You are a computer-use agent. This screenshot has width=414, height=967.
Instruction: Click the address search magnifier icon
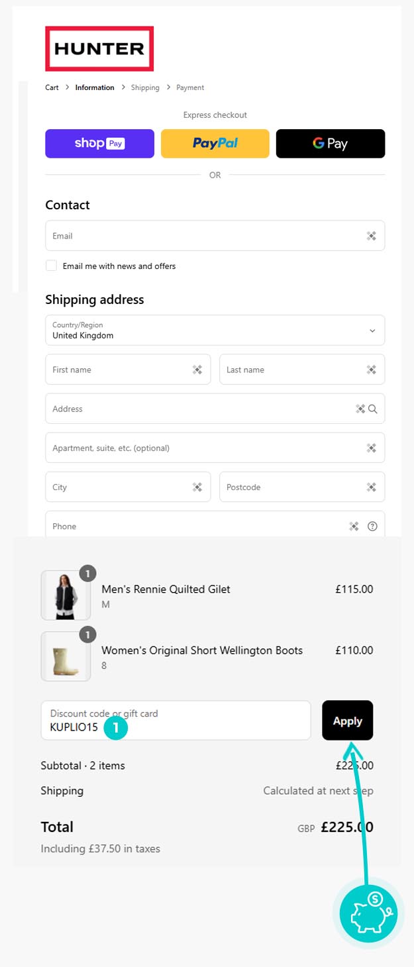[373, 409]
